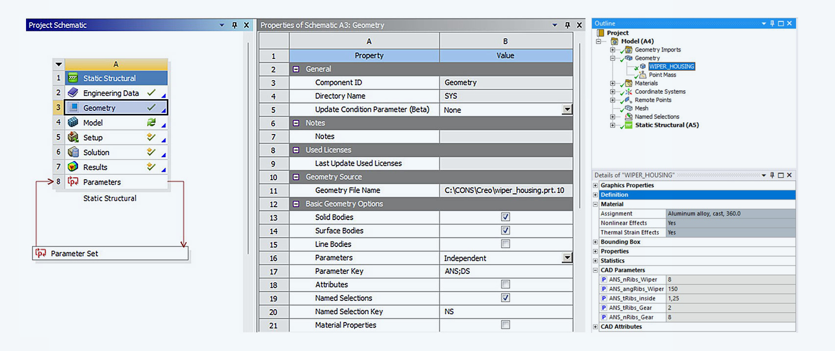Image resolution: width=835 pixels, height=351 pixels.
Task: Click the WIPER_HOUSING body icon
Action: click(643, 66)
